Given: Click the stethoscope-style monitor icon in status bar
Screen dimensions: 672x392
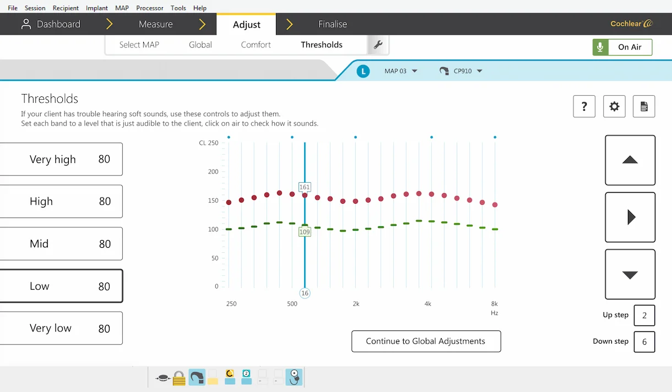Looking at the screenshot, I should click(294, 377).
